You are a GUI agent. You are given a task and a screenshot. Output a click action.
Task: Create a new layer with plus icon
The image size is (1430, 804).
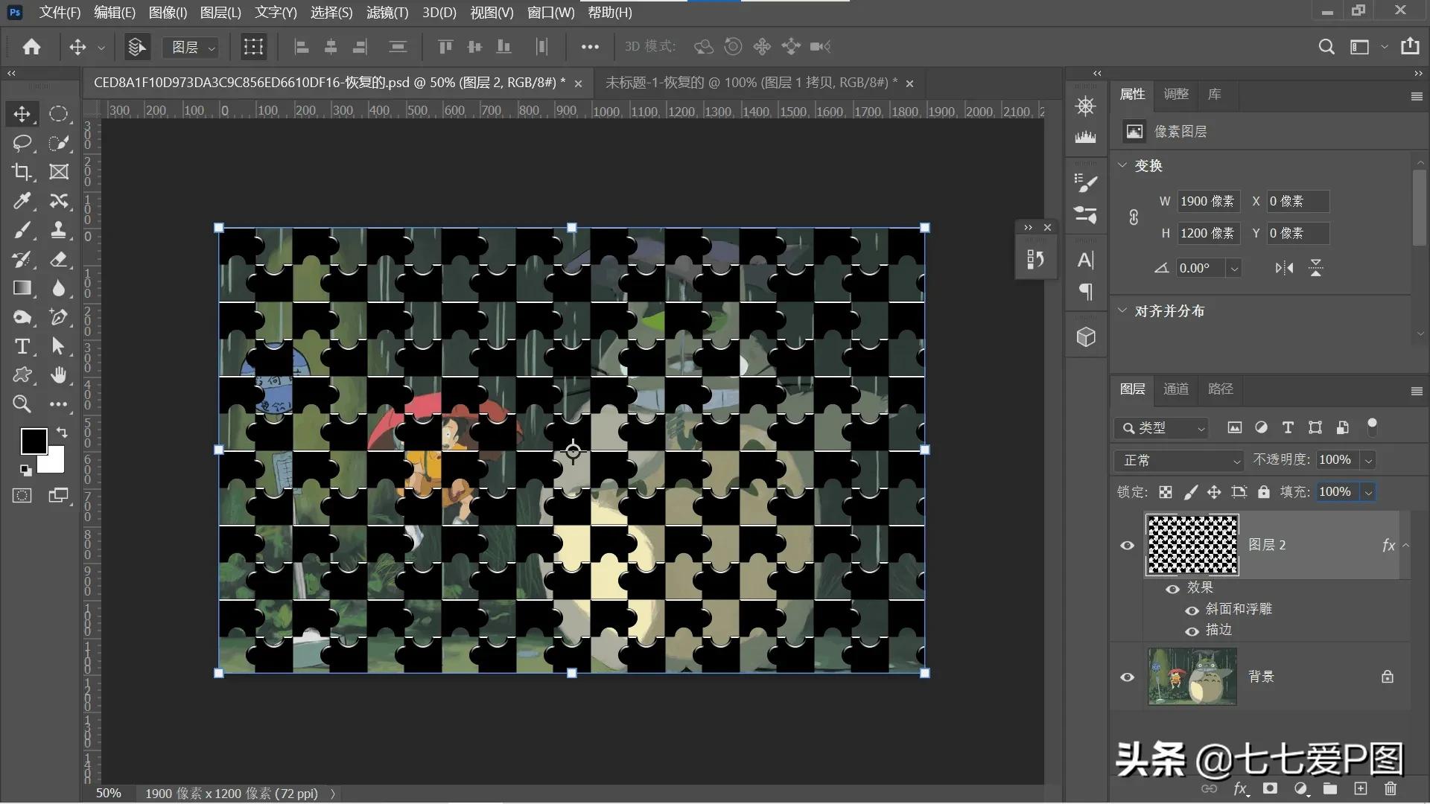click(x=1360, y=788)
